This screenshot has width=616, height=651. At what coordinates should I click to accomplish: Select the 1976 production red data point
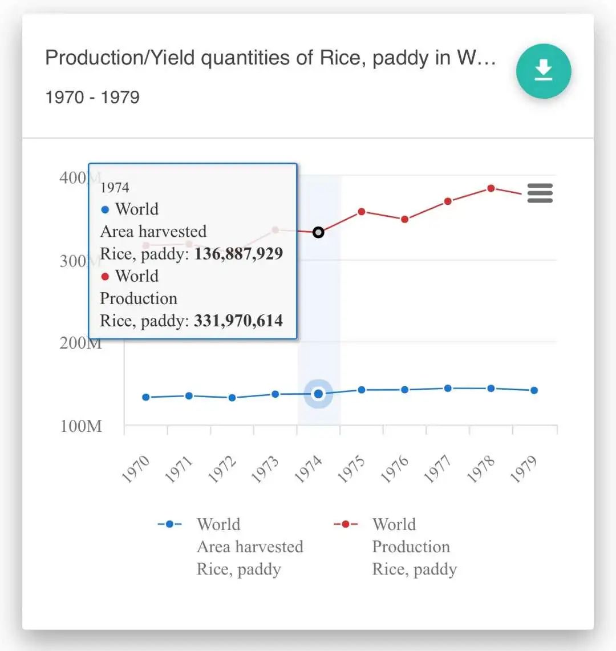point(405,219)
